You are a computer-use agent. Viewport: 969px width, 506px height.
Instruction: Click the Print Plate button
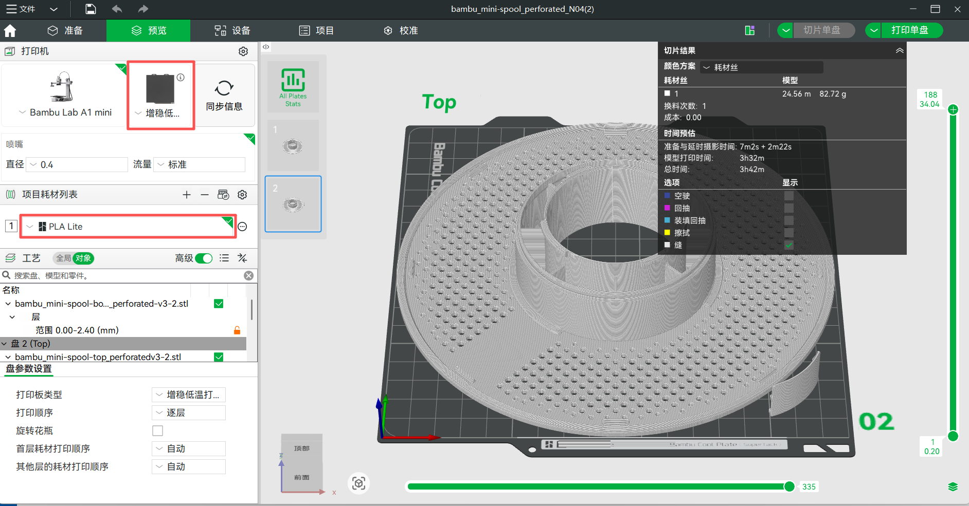click(909, 30)
